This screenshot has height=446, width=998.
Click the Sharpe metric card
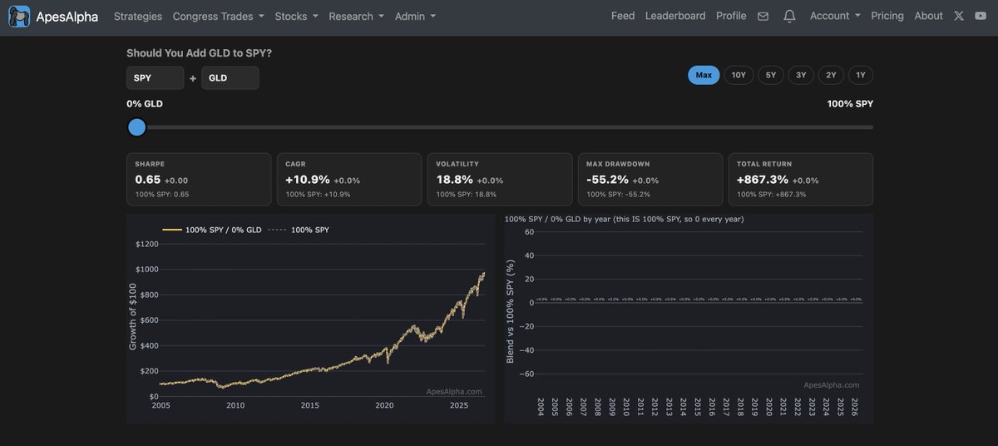[x=199, y=179]
